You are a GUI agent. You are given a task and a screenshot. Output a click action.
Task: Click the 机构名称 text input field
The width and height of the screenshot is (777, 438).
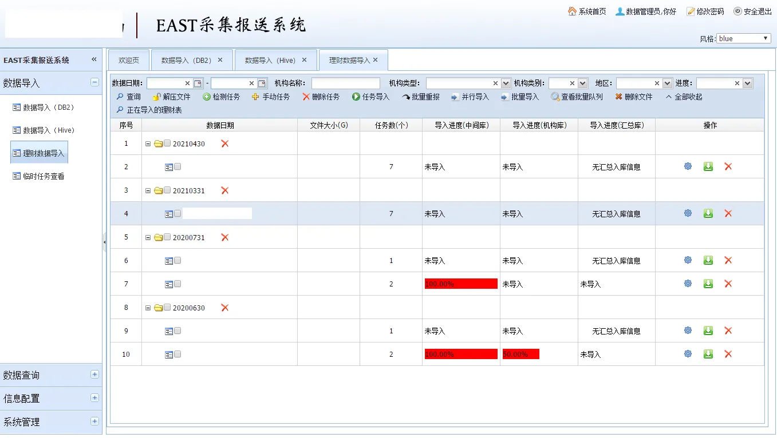pos(345,83)
